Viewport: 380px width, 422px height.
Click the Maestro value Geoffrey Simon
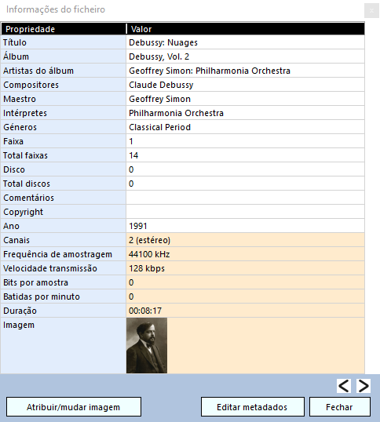(x=159, y=99)
